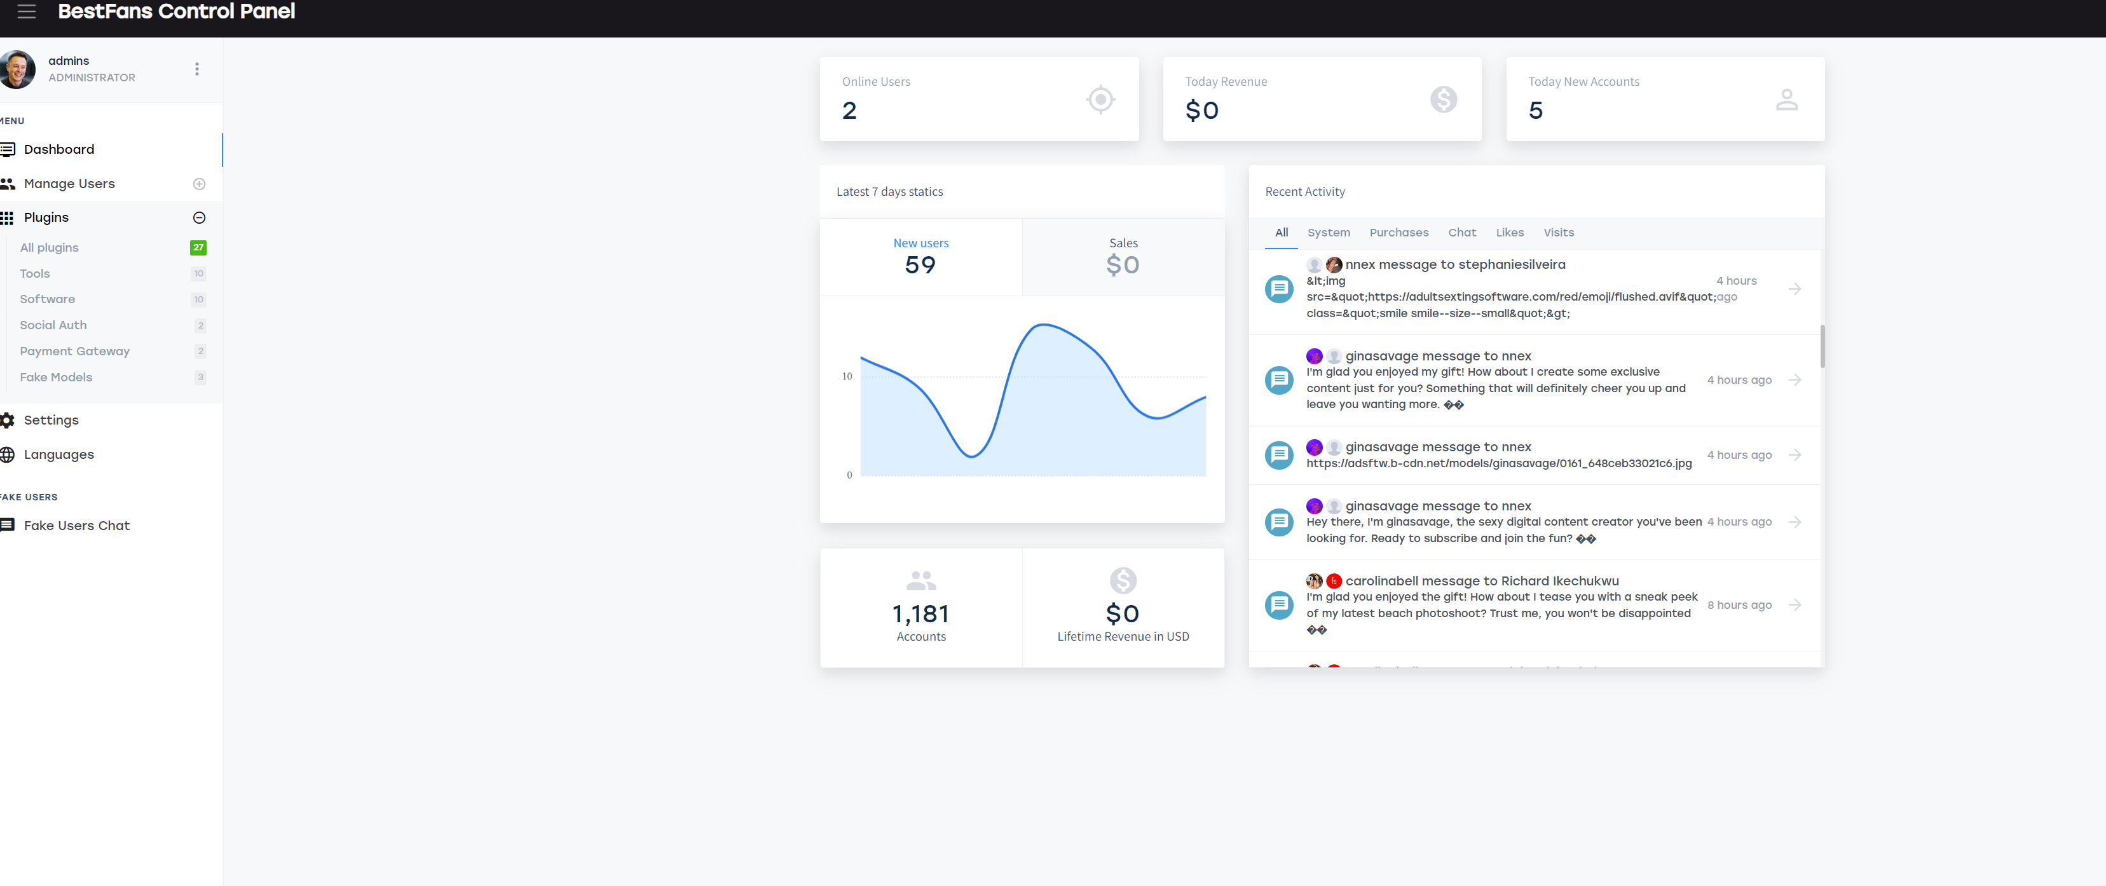Click the admins profile avatar
Viewport: 2106px width, 886px height.
click(17, 69)
